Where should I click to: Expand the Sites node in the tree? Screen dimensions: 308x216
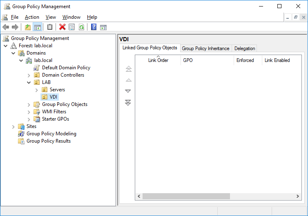point(13,127)
